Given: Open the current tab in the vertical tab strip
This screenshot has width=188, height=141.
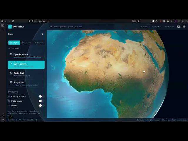Looking at the screenshot, I should pos(3,25).
